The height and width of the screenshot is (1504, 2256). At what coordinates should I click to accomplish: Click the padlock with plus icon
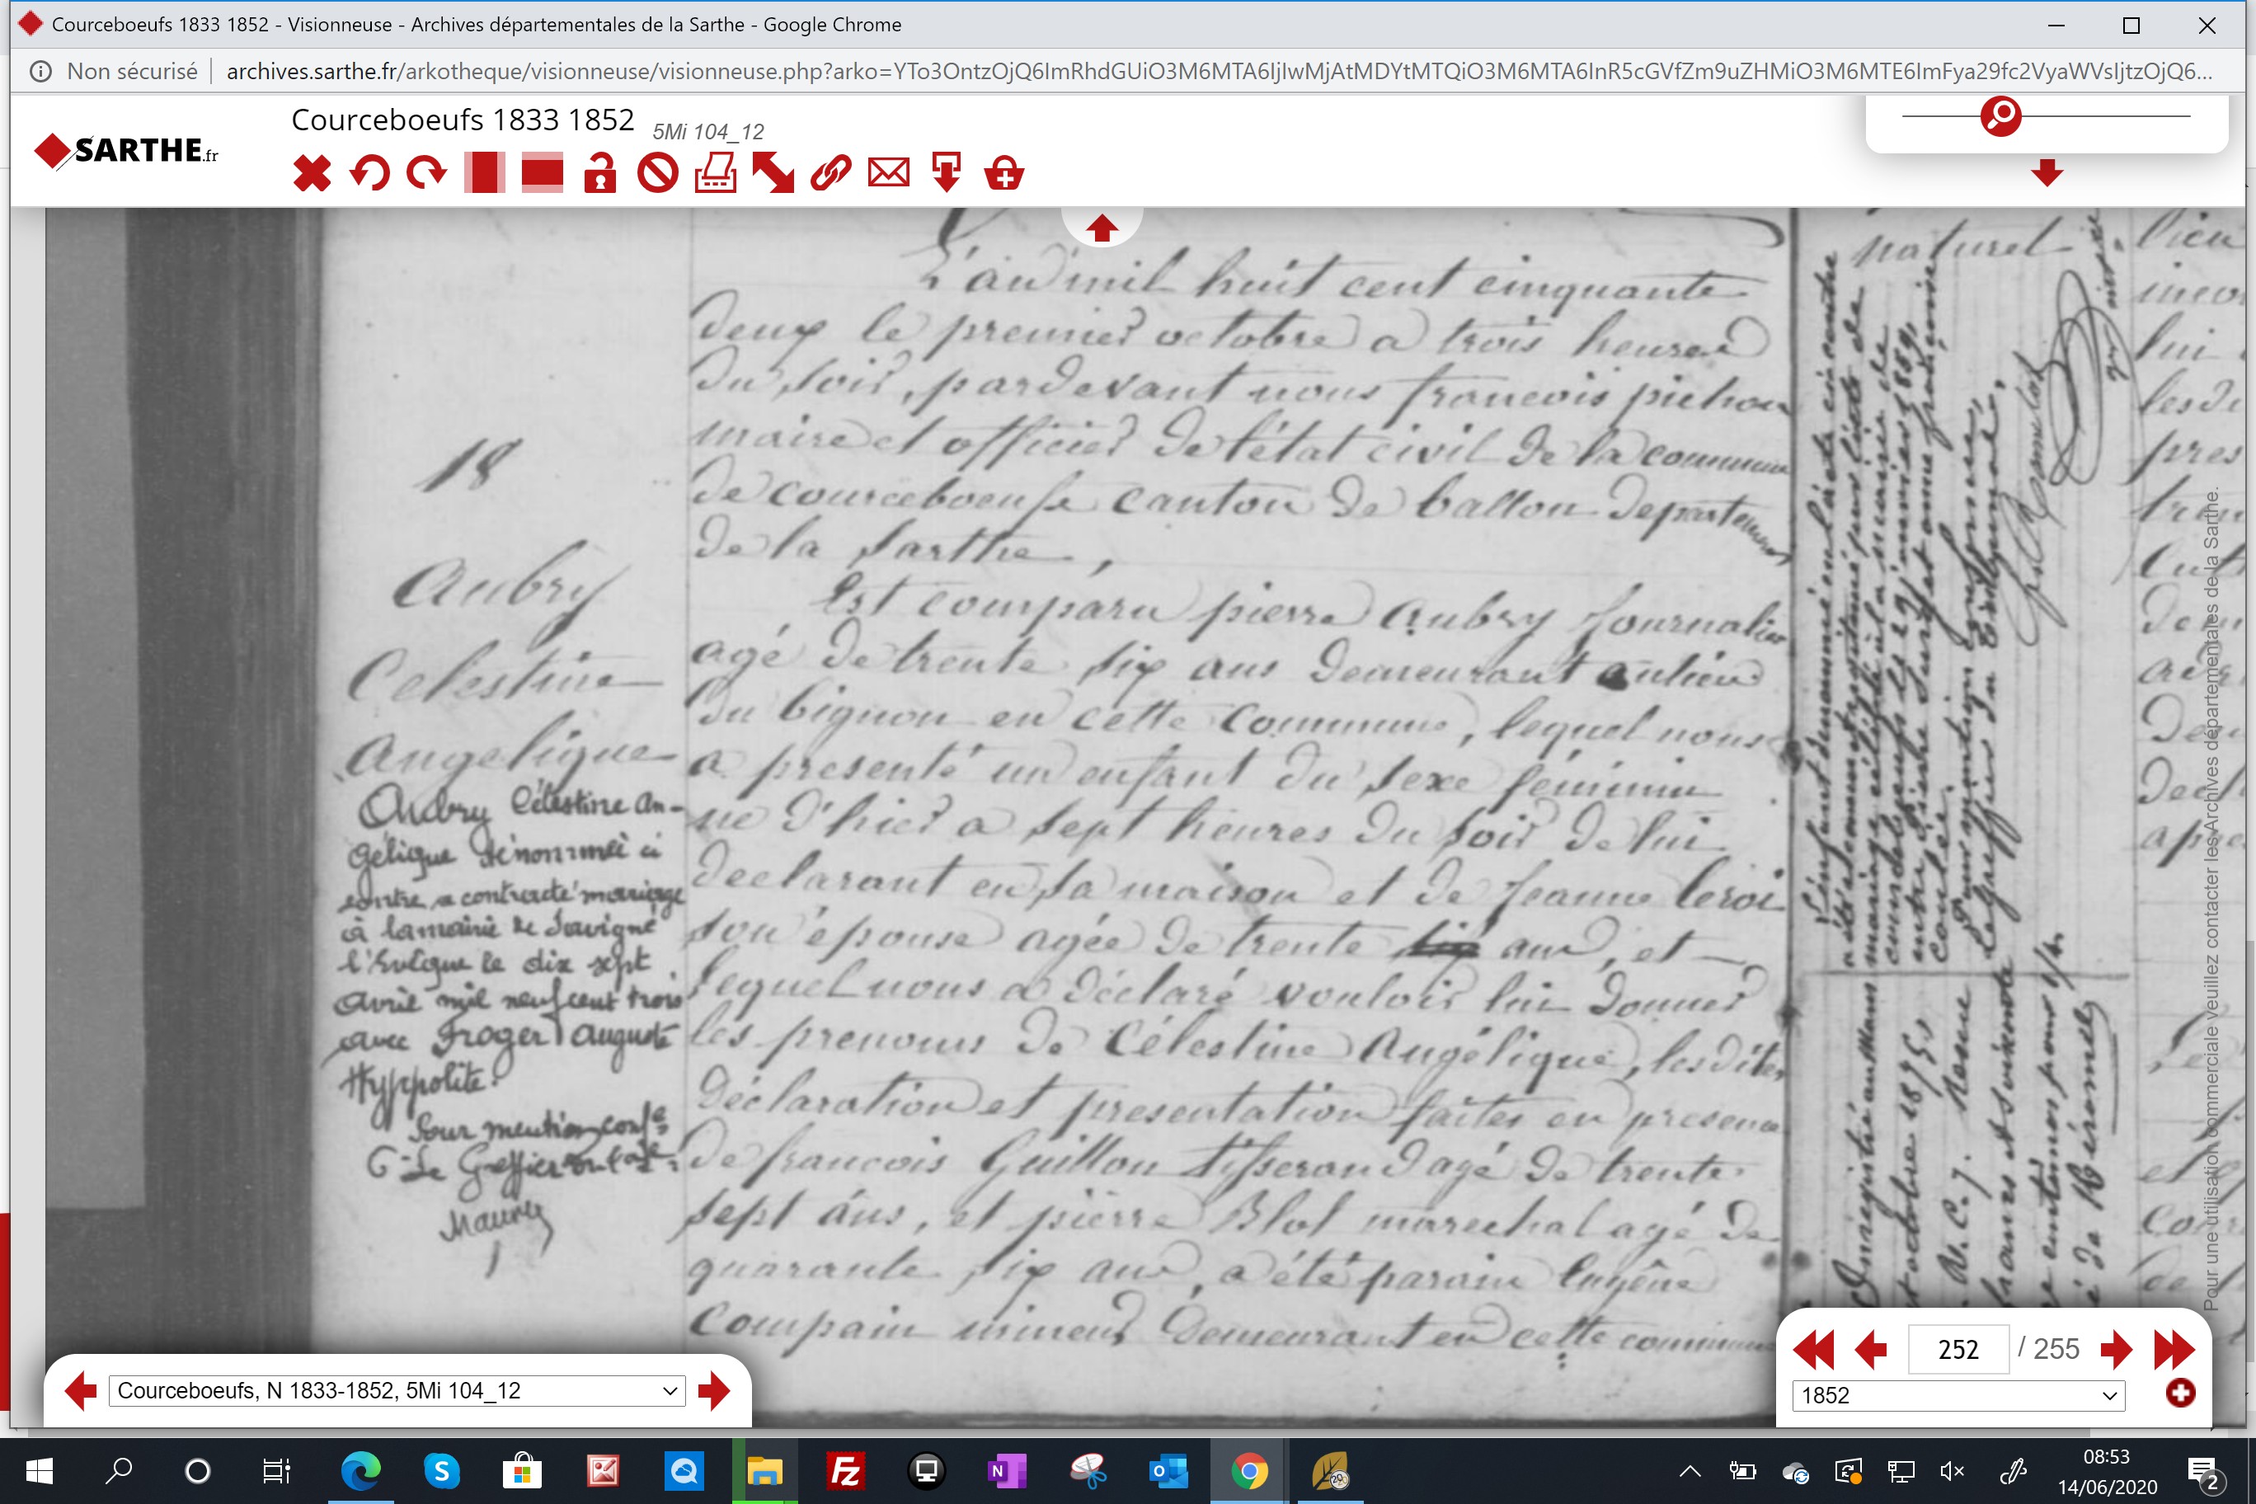[x=1004, y=174]
